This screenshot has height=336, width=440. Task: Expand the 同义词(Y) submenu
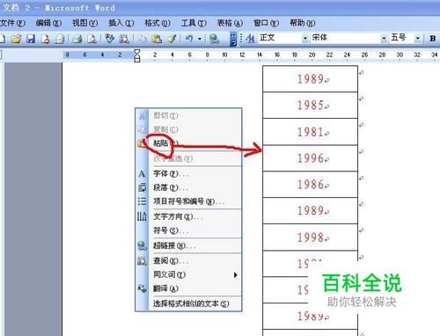pyautogui.click(x=188, y=274)
